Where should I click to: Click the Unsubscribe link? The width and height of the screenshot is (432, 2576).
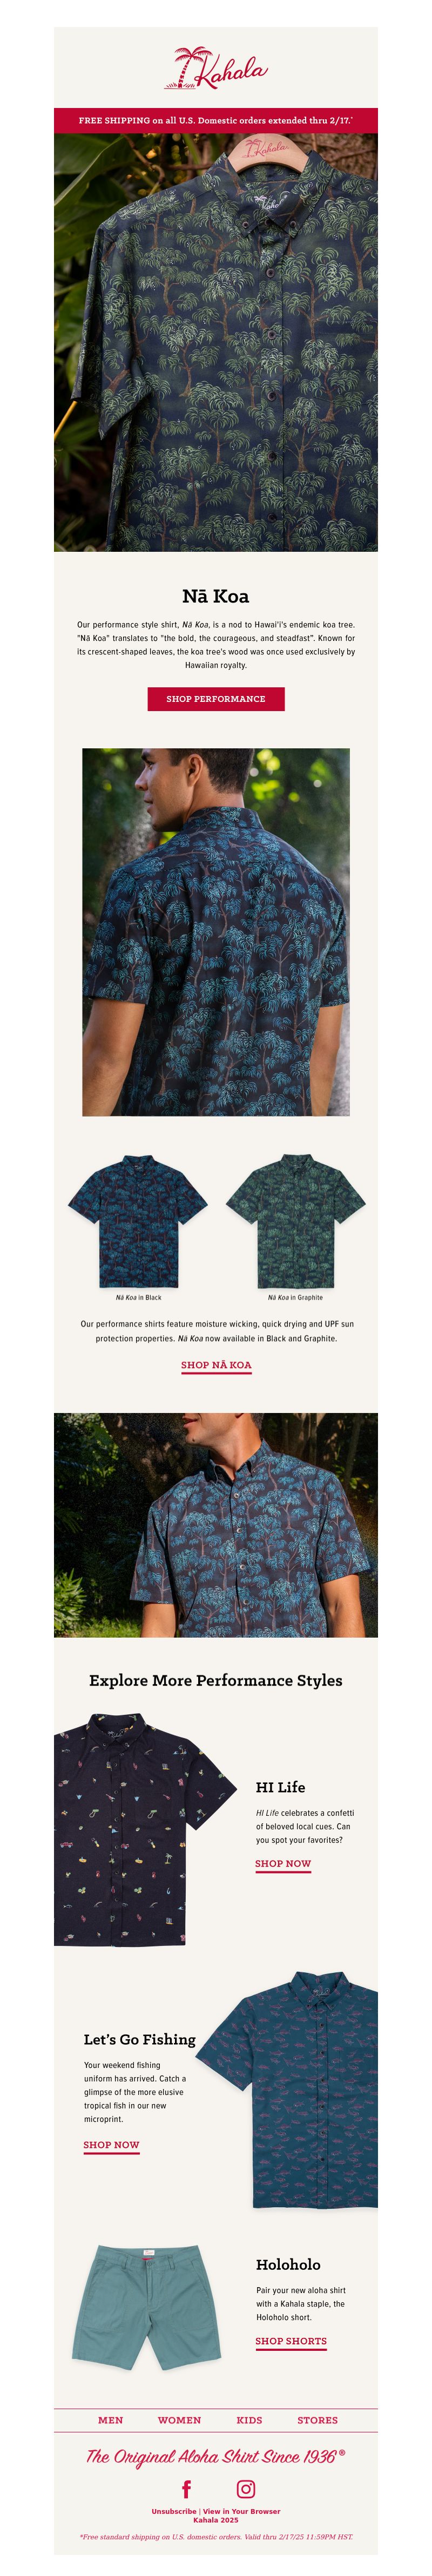point(174,2511)
